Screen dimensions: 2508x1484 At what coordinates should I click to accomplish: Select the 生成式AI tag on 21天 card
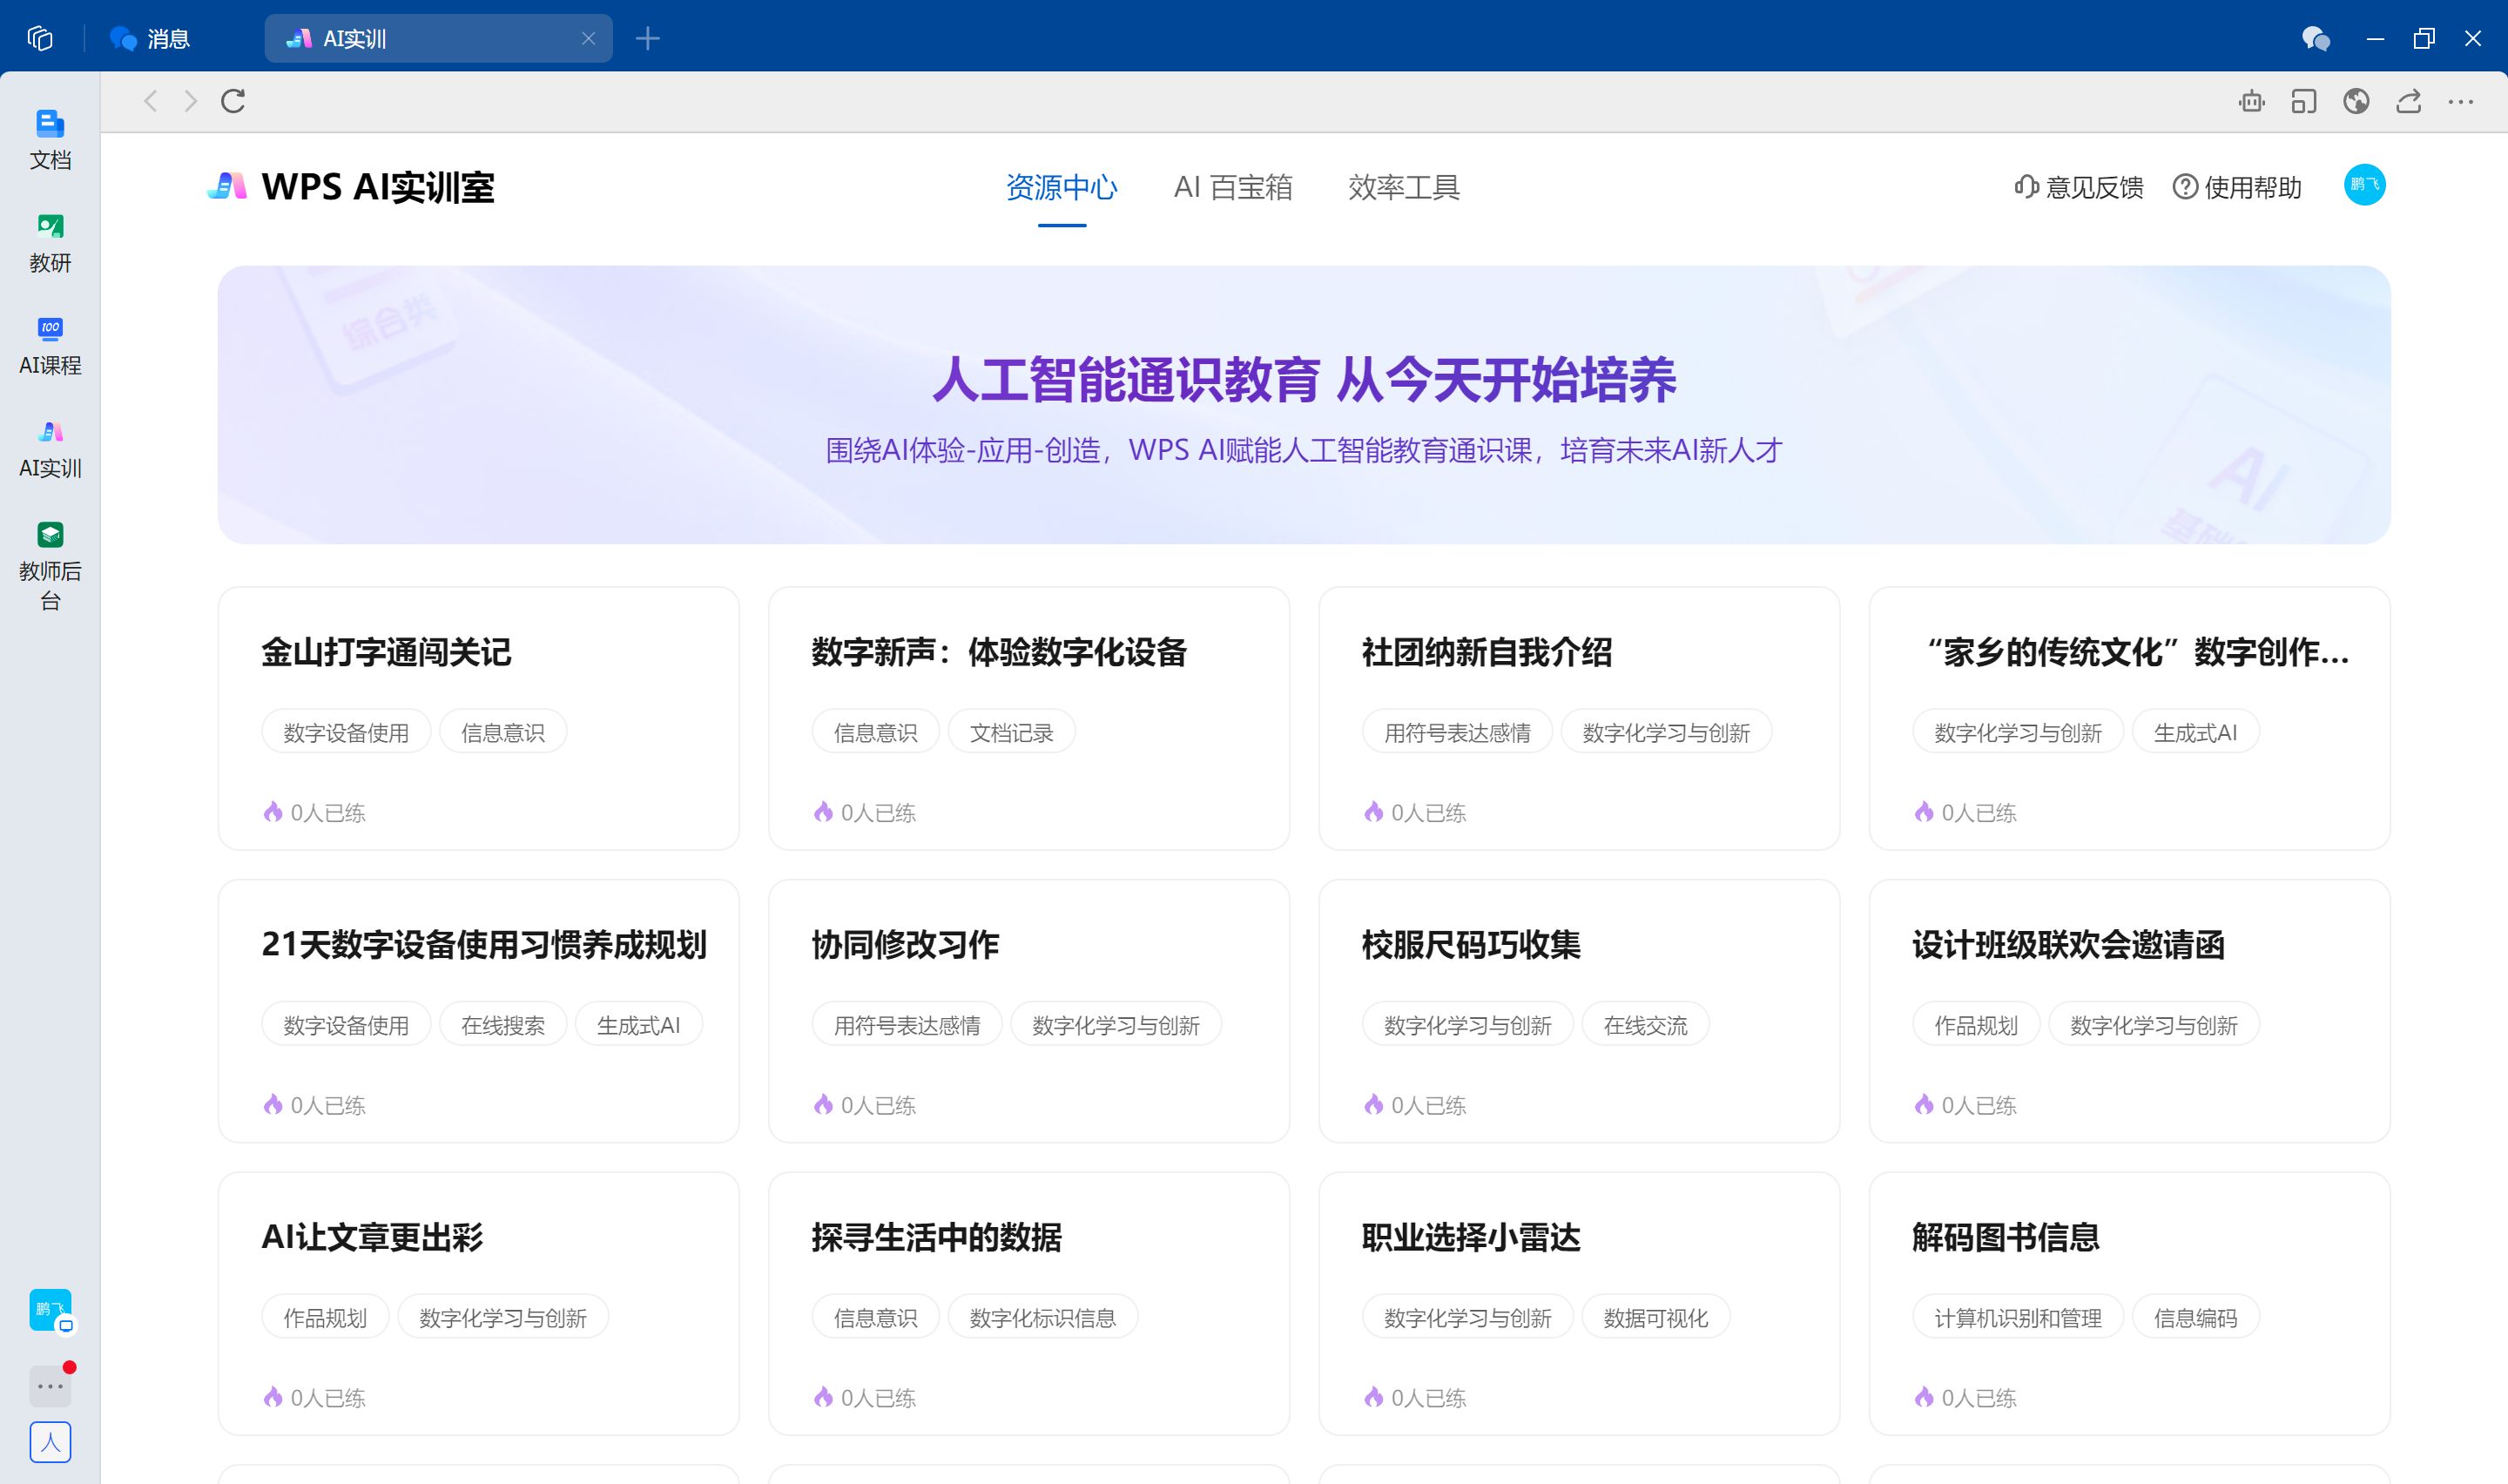(x=637, y=1025)
